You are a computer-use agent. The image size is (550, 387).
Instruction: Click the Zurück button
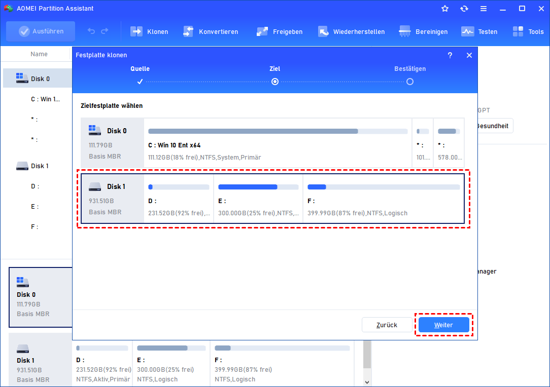tap(387, 325)
